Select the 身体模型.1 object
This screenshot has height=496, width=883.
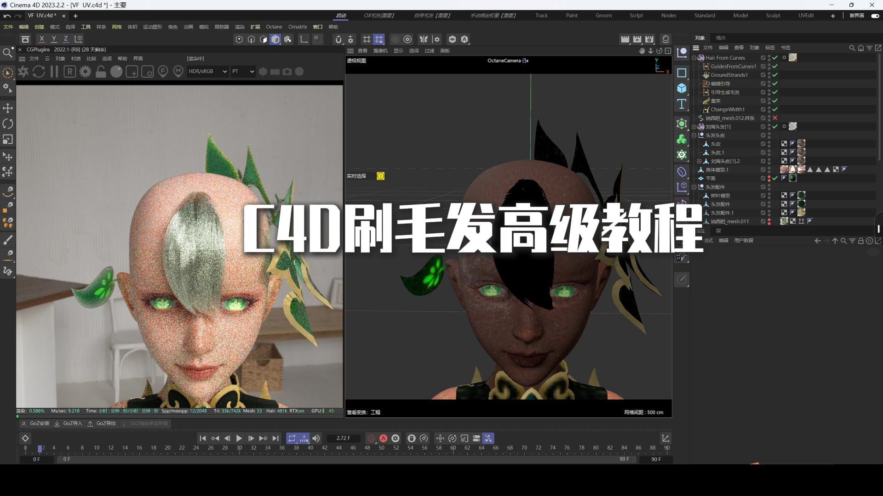coord(717,170)
